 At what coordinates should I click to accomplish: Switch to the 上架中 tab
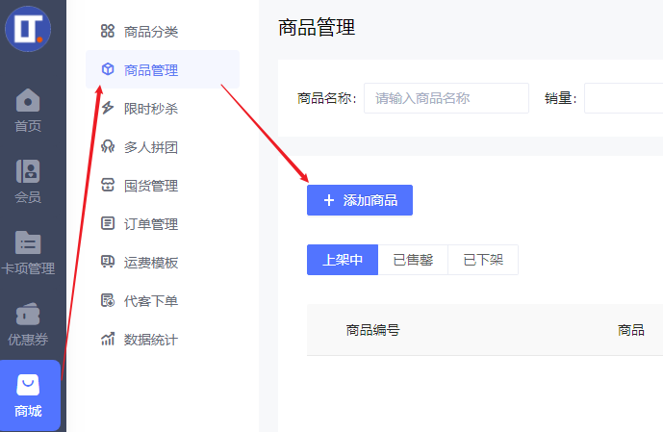[343, 260]
